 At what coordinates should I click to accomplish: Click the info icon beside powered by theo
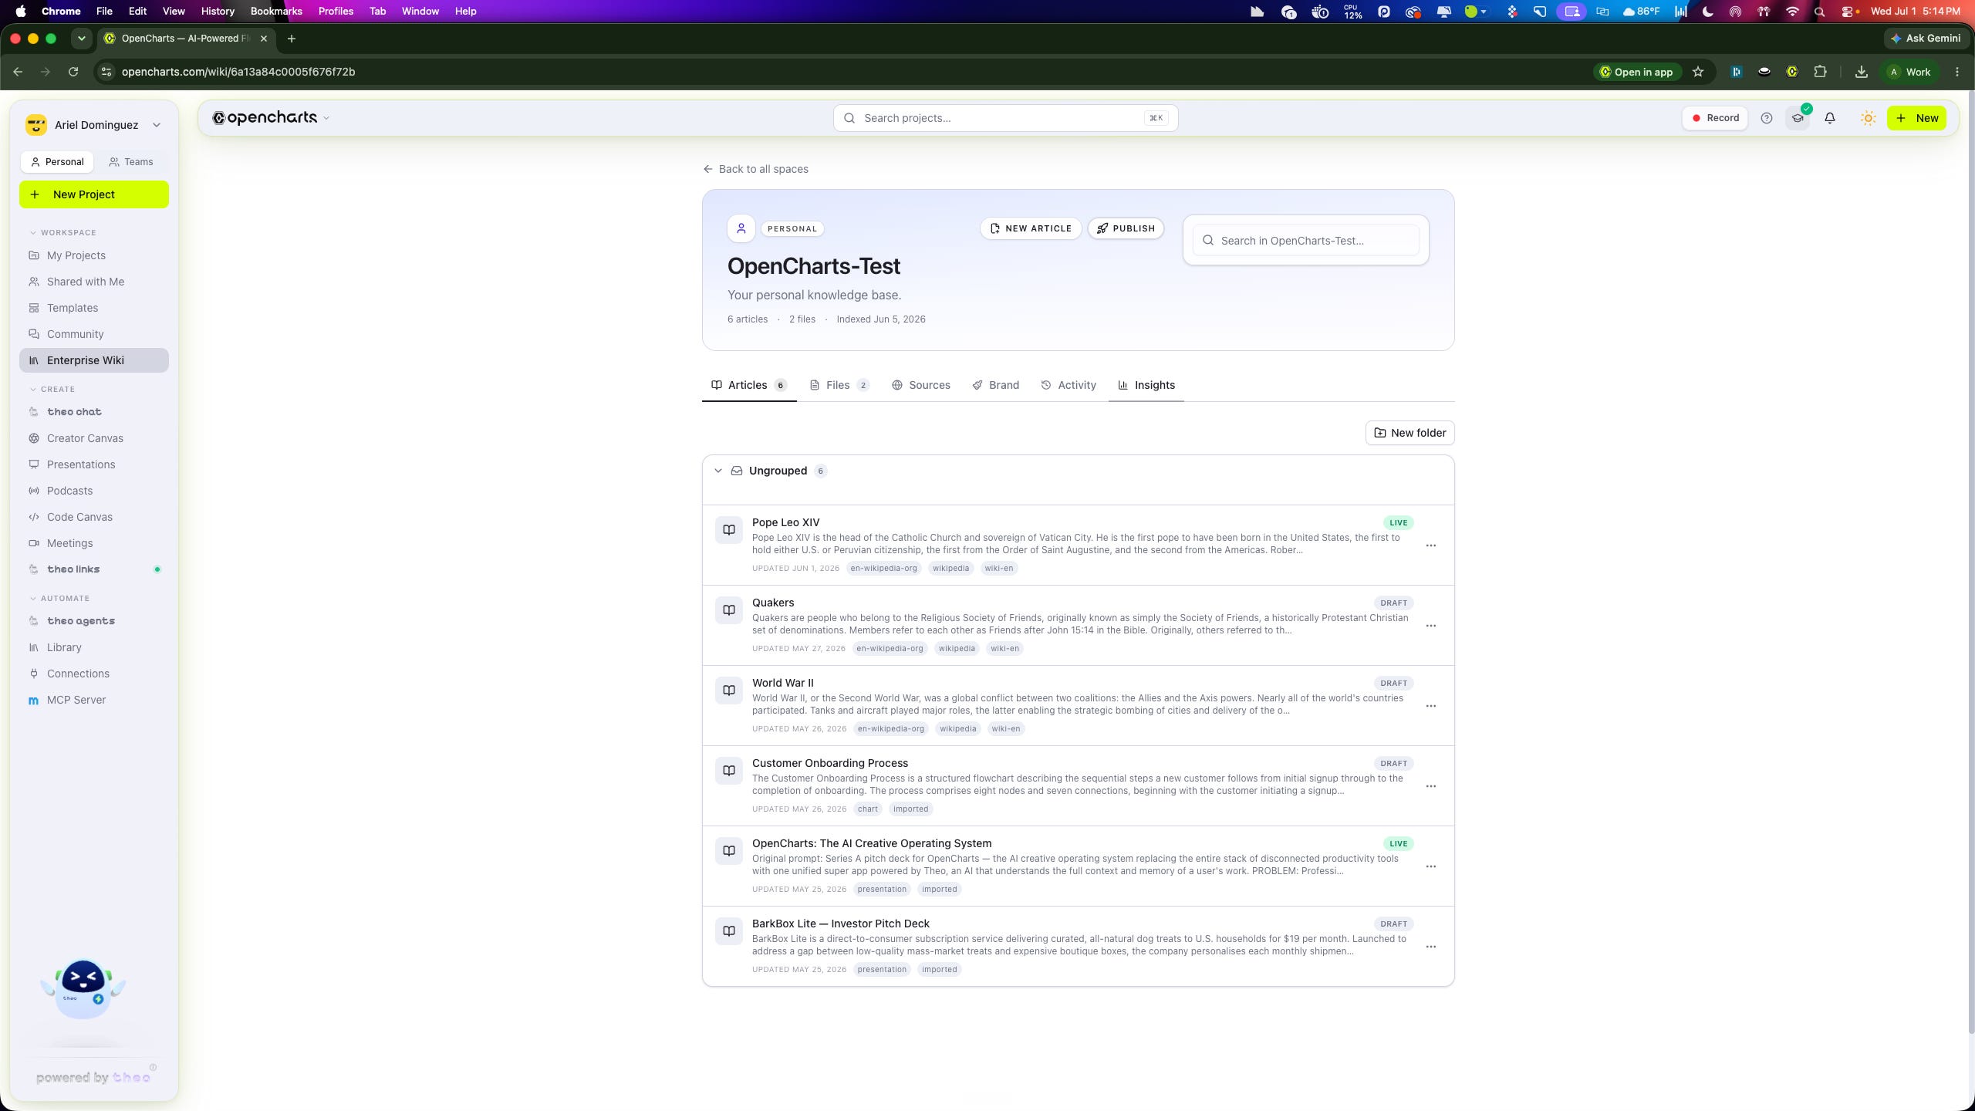(x=153, y=1068)
